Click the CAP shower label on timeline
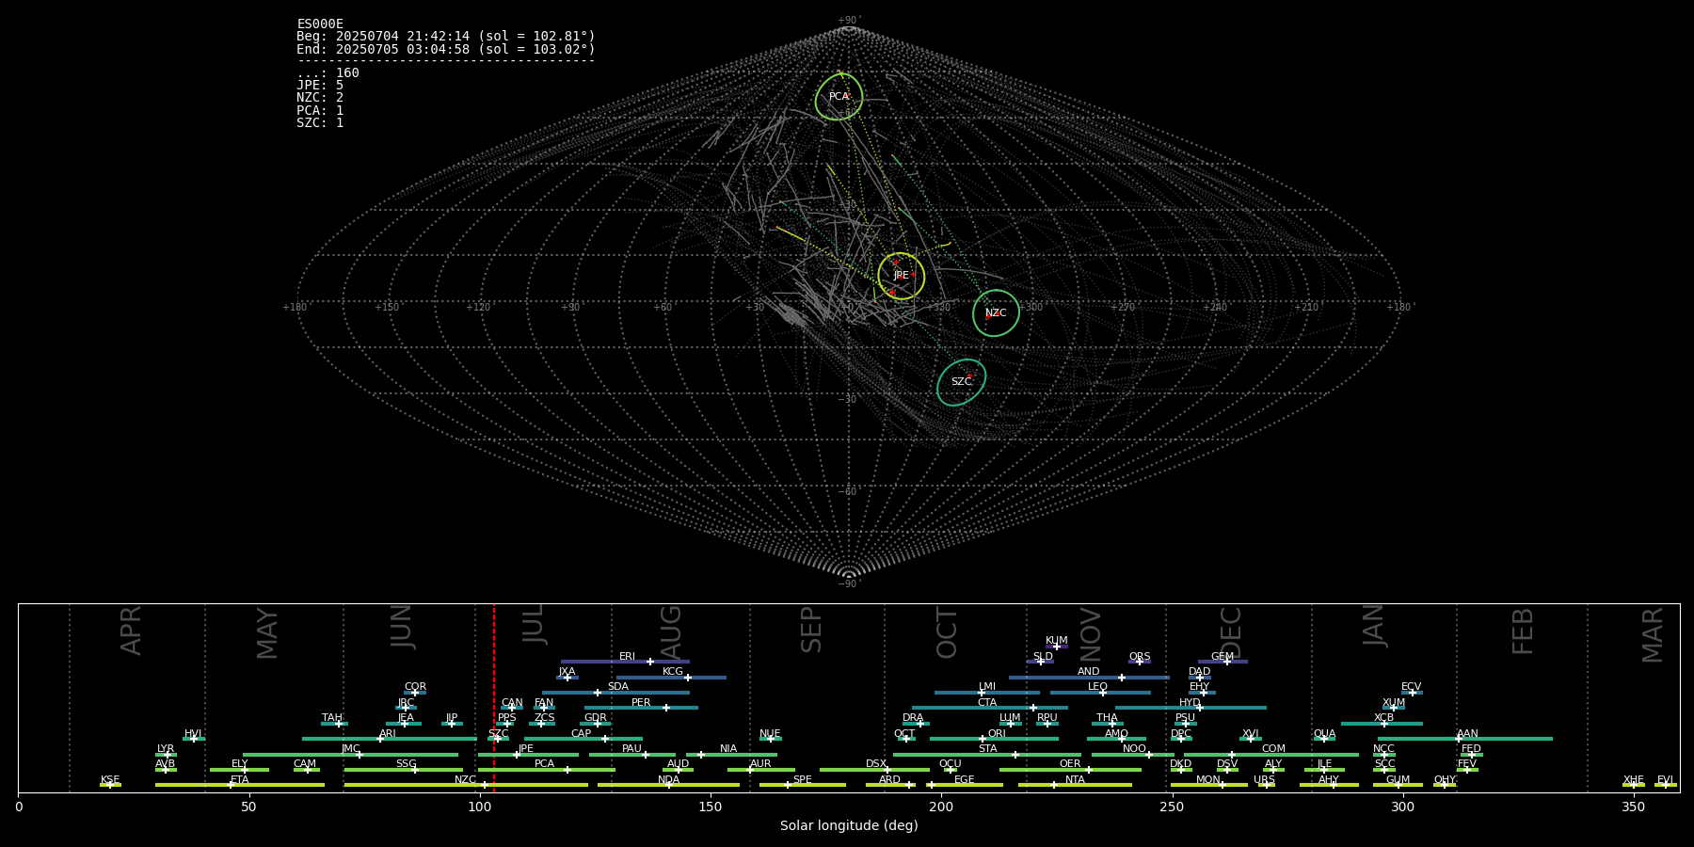This screenshot has height=847, width=1694. 582,734
